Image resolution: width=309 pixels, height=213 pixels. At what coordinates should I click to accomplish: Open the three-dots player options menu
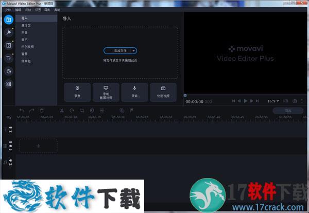click(302, 101)
